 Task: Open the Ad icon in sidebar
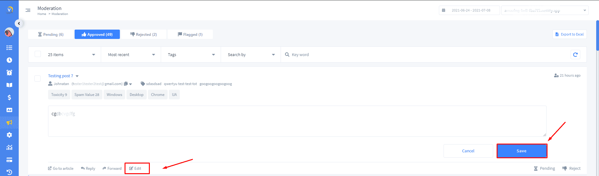[9, 110]
